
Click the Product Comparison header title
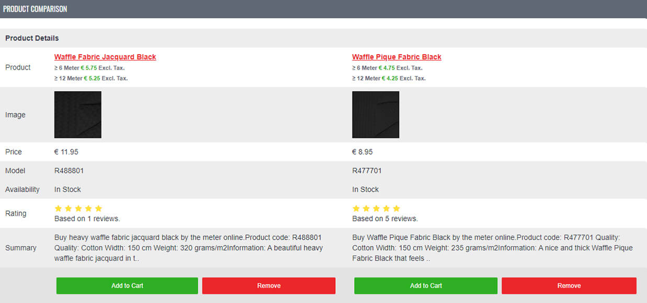pyautogui.click(x=35, y=9)
